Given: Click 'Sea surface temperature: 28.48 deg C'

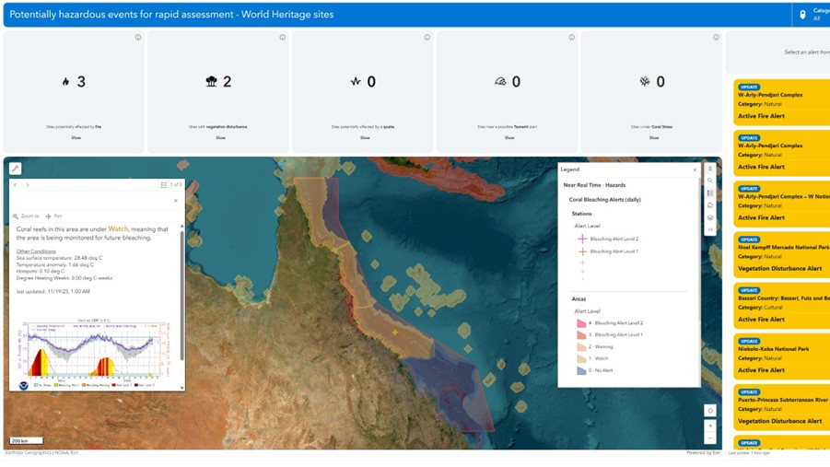Looking at the screenshot, I should (x=59, y=258).
